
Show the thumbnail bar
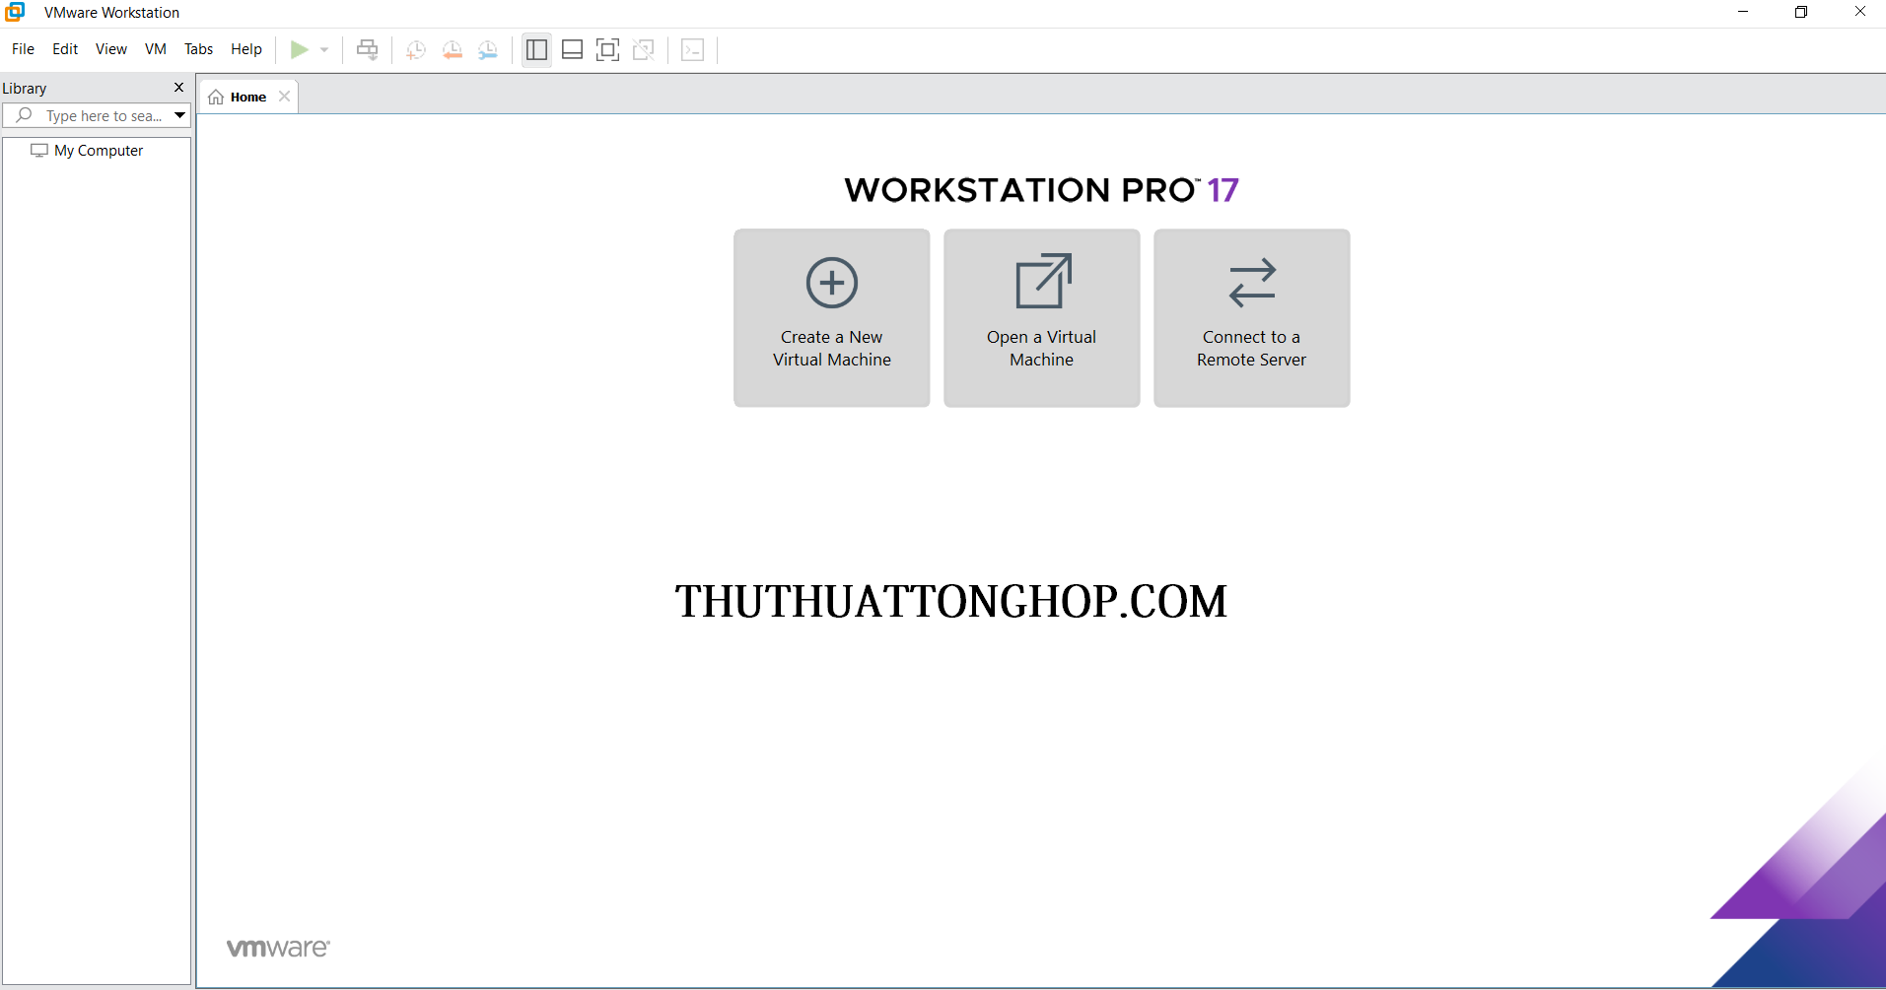[572, 49]
